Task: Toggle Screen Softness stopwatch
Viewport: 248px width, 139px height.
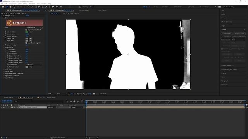Action: [8, 58]
